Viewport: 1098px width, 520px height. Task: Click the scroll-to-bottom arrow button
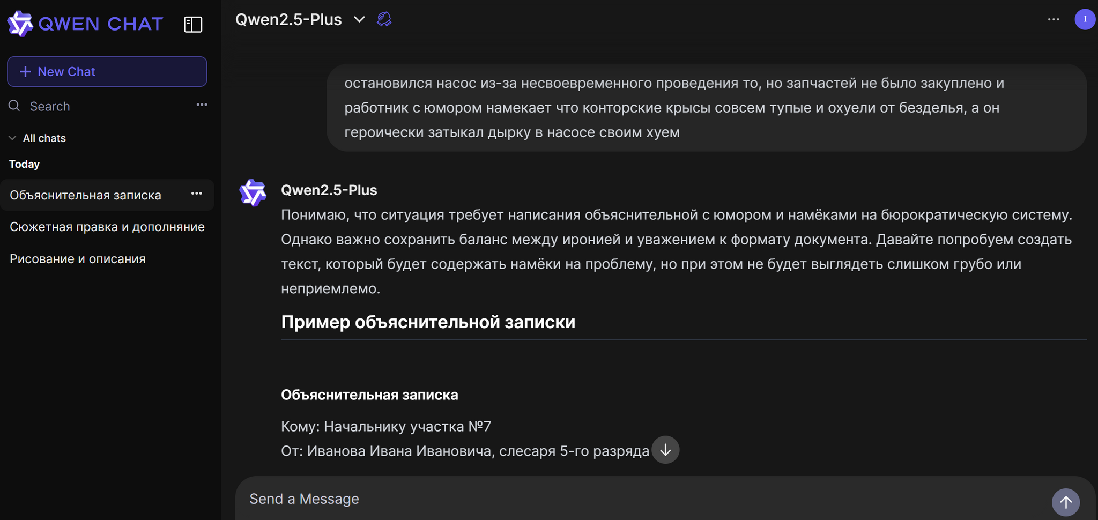665,450
